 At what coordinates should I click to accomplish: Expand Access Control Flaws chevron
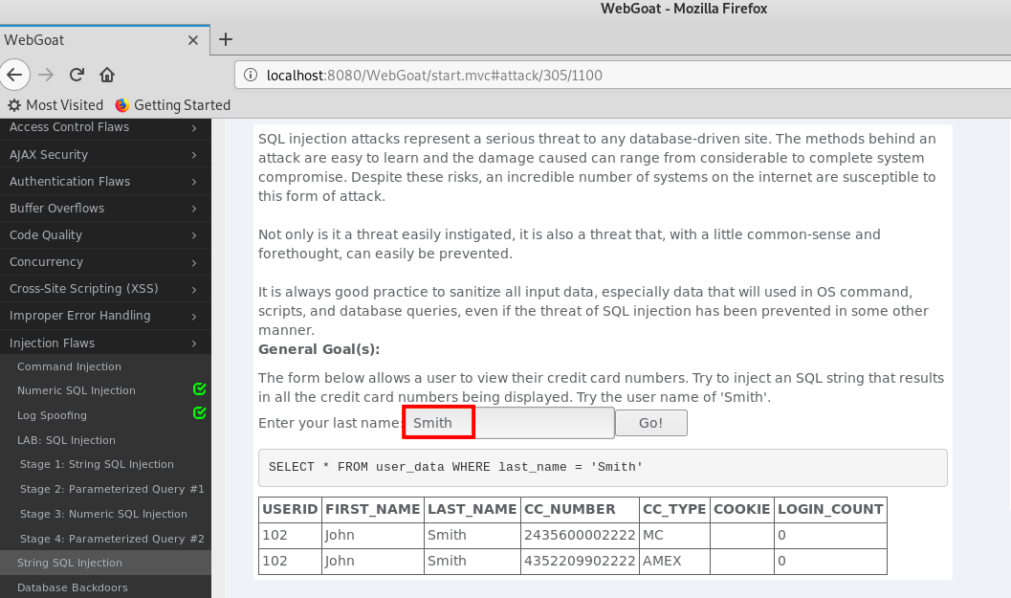194,127
